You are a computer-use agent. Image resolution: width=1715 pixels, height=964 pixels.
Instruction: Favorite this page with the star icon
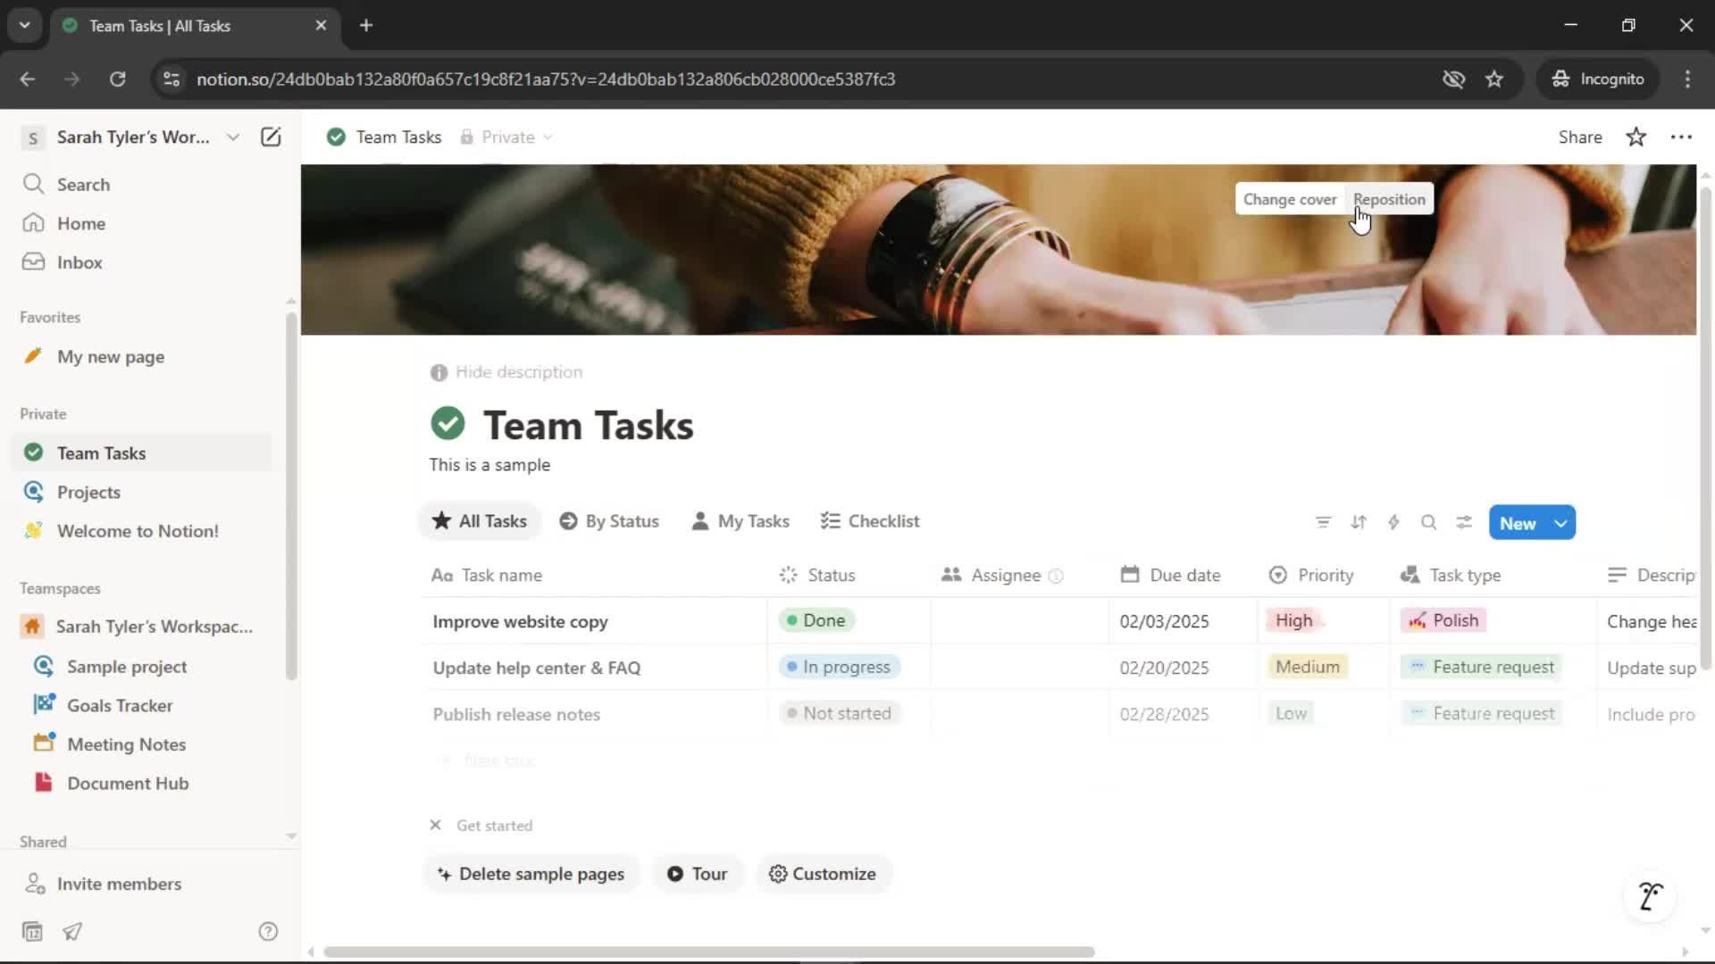coord(1636,137)
